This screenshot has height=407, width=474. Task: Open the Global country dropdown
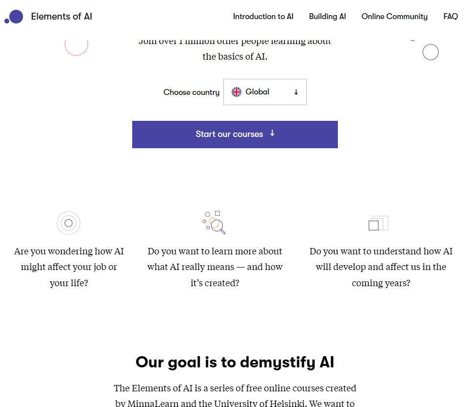coord(264,92)
